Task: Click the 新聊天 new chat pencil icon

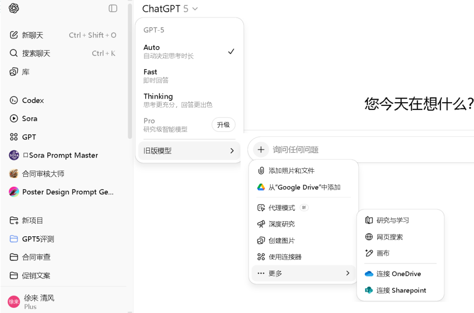Action: click(x=14, y=35)
